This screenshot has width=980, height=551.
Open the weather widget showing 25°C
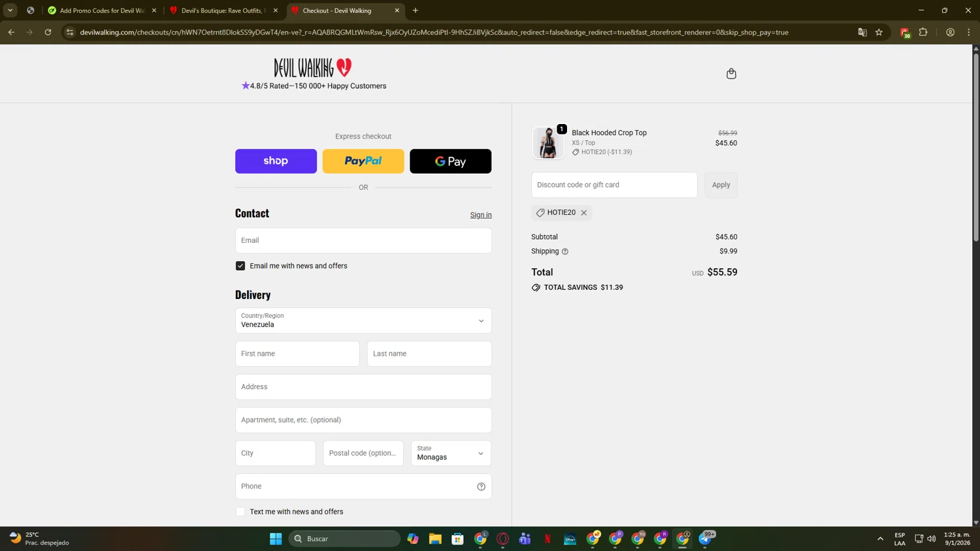pyautogui.click(x=39, y=539)
